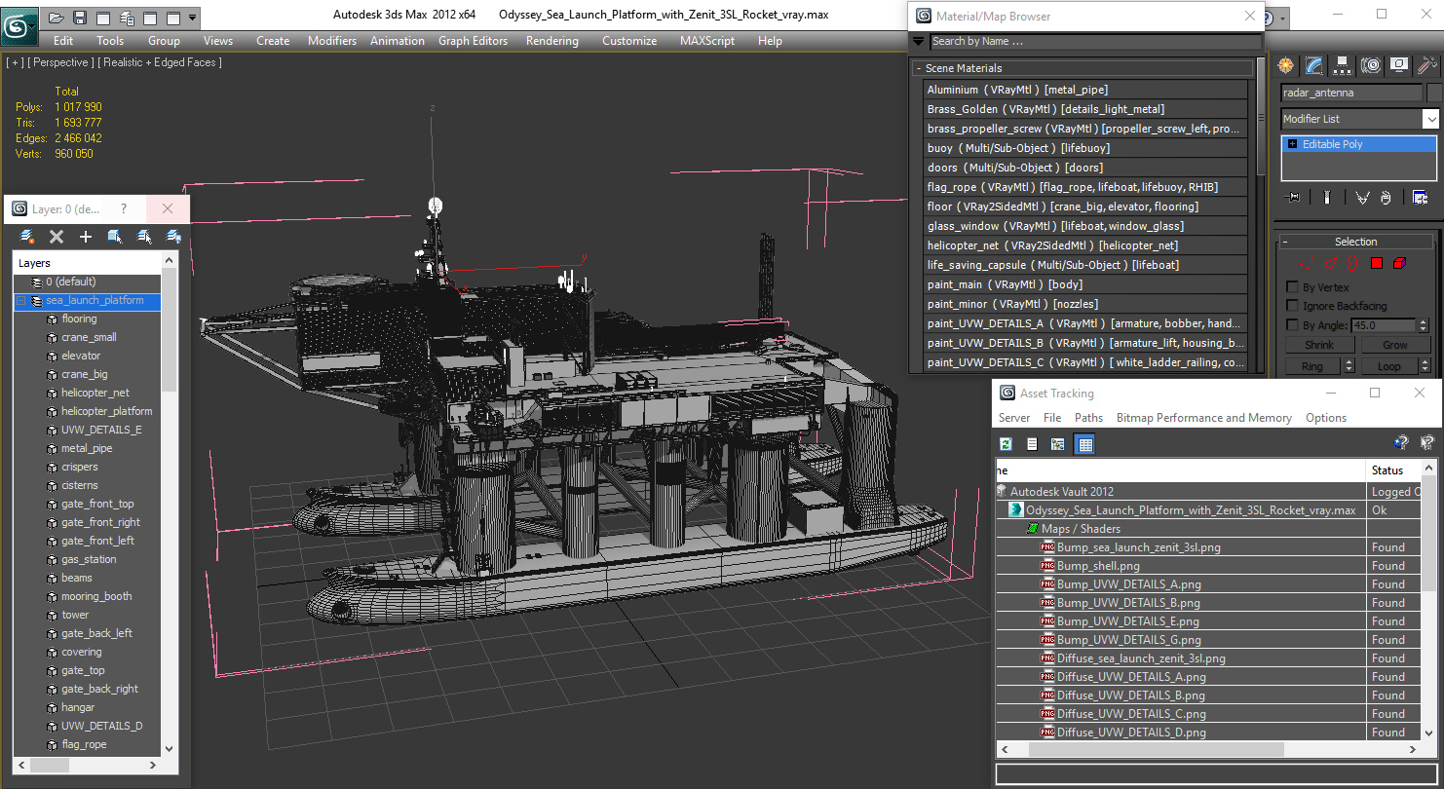1444x789 pixels.
Task: Expand the Editable Poly stack entry
Action: pos(1292,144)
